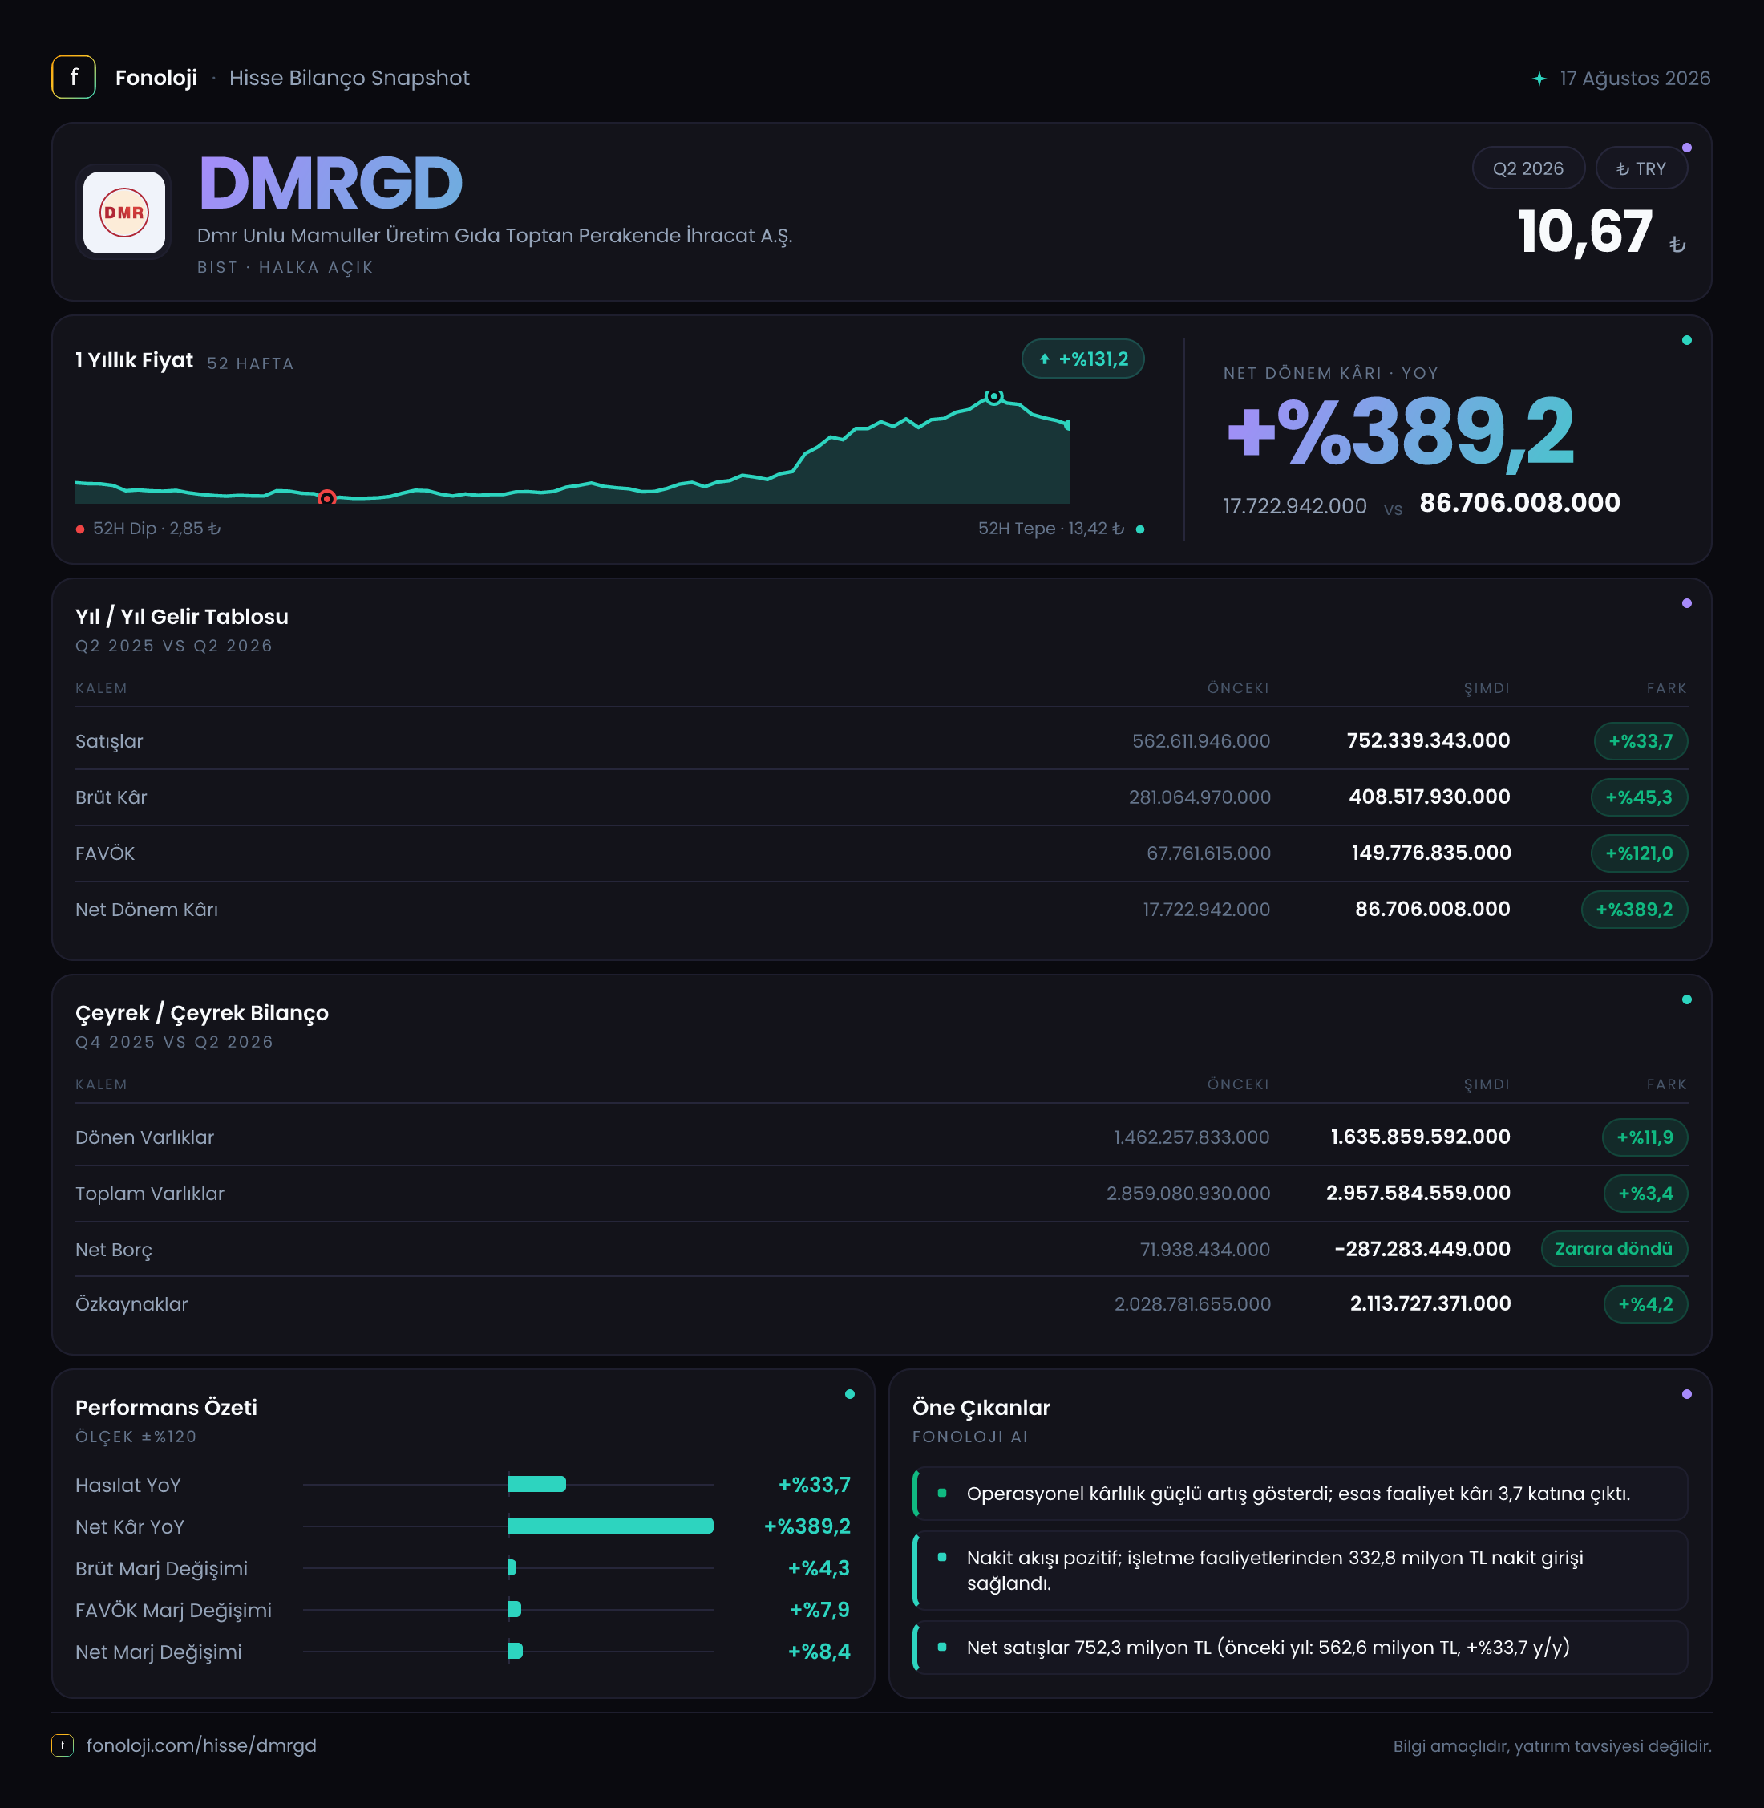Click the Brüt Marj Değişimi bar

[512, 1568]
